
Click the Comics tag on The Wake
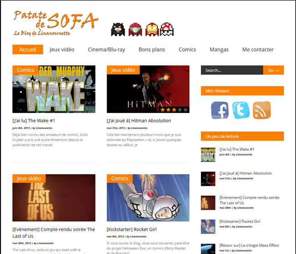pyautogui.click(x=25, y=70)
